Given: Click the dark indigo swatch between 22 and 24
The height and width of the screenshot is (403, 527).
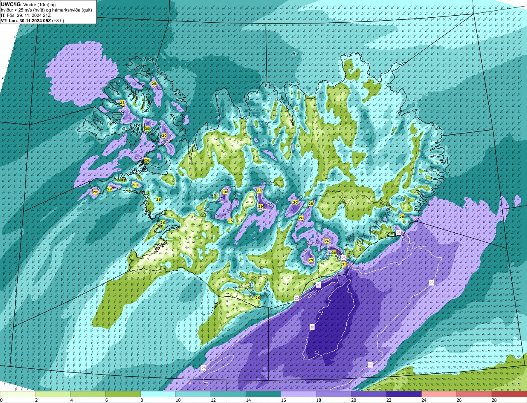Looking at the screenshot, I should [404, 394].
